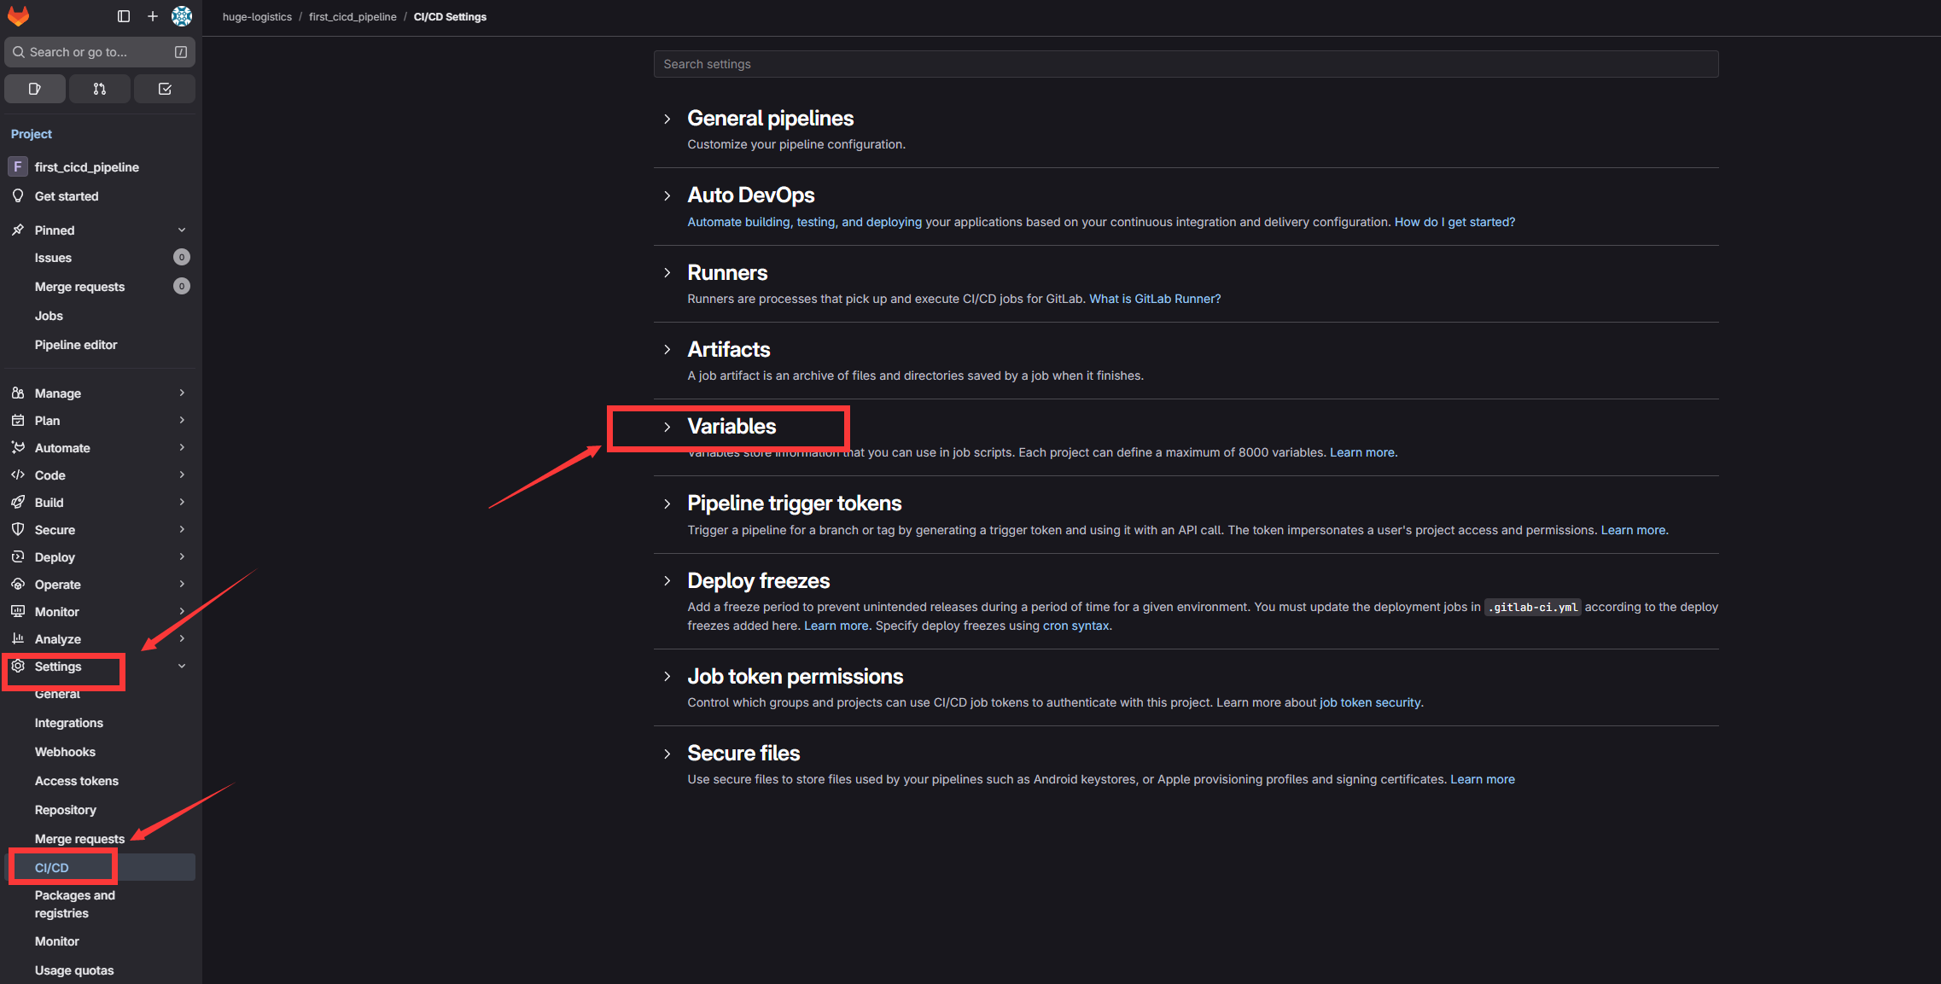Open Repository settings item
Screen dimensions: 1941x984
66,810
